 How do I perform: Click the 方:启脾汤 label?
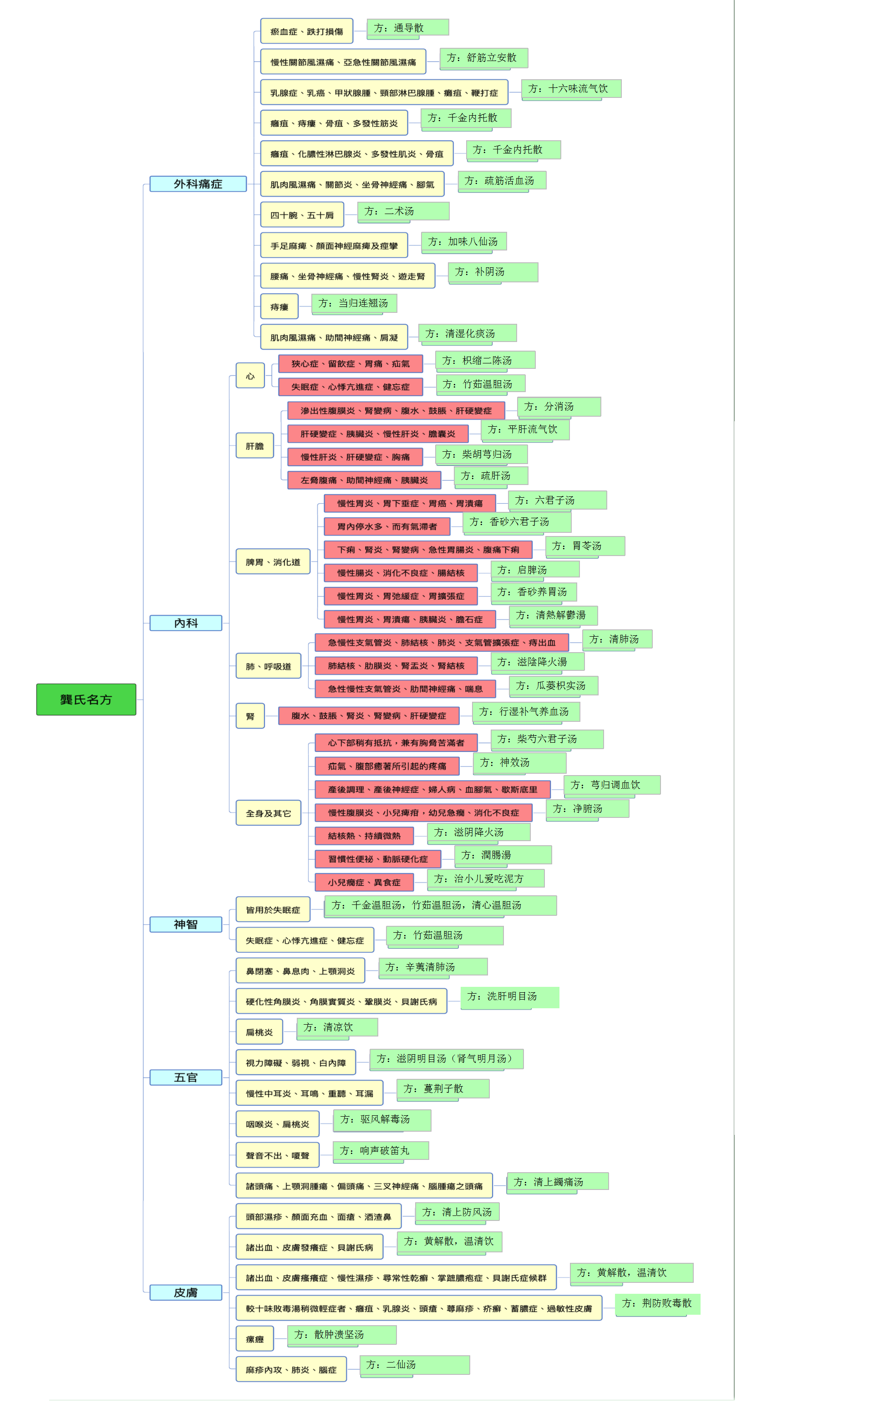pyautogui.click(x=535, y=570)
